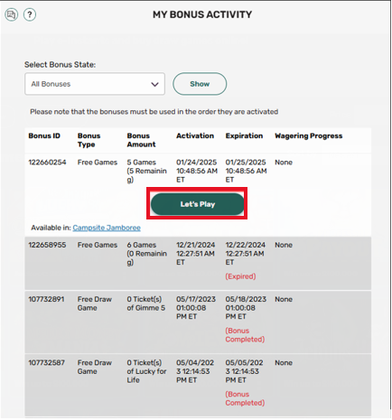
Task: Click wagering progress None for bonus 107732587
Action: (284, 363)
